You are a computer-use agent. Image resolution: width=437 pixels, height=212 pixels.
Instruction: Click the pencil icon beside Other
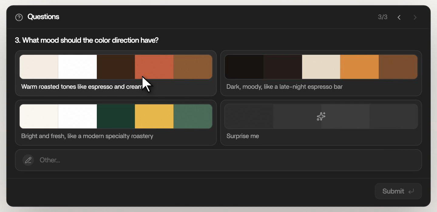click(28, 160)
